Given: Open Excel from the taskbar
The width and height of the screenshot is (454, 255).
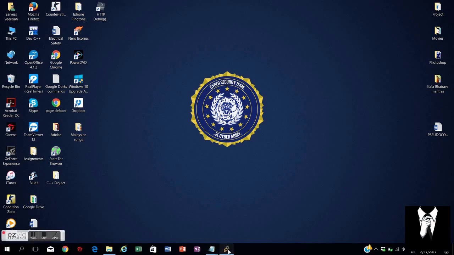Looking at the screenshot, I should click(138, 249).
